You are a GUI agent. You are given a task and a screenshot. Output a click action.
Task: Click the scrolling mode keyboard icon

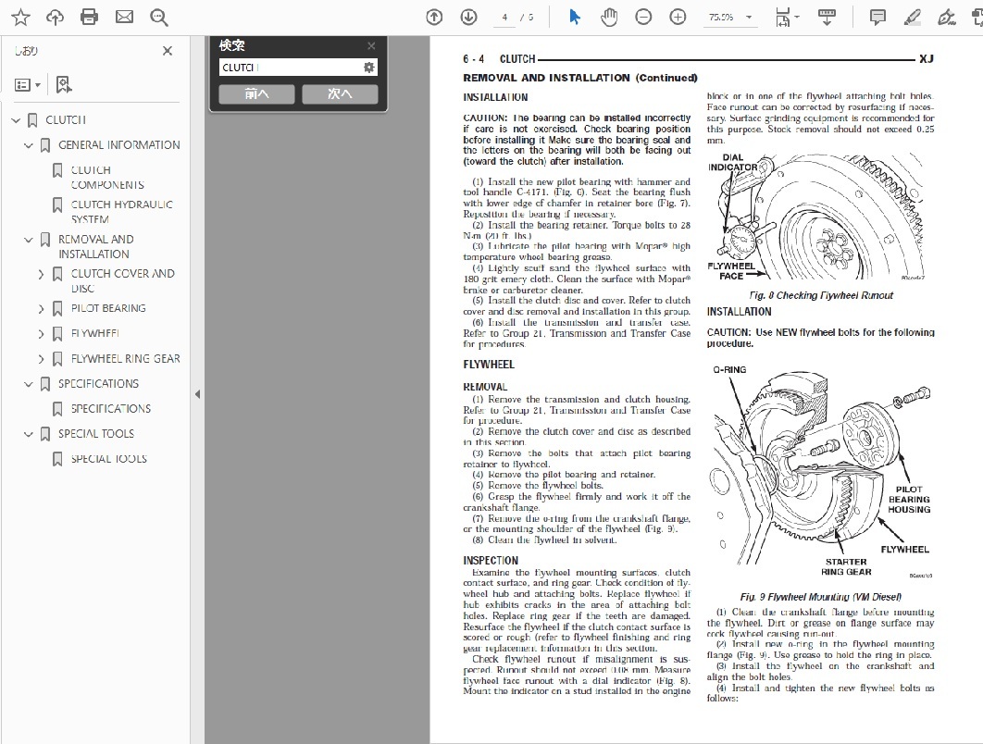(x=827, y=17)
